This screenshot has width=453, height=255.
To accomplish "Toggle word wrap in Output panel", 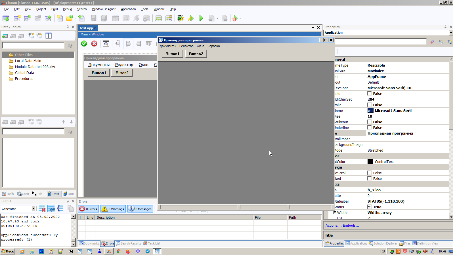I will tap(51, 209).
